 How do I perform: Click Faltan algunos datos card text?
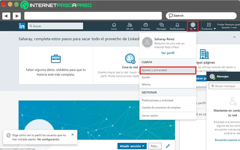click(x=56, y=72)
